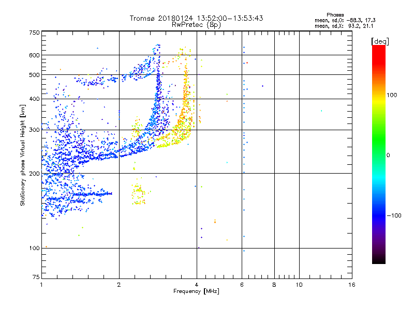Click the '2' x-axis tick label
The width and height of the screenshot is (414, 310).
click(119, 285)
